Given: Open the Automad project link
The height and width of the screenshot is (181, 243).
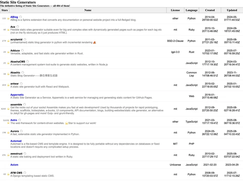Looking at the screenshot, I should point(16,141).
